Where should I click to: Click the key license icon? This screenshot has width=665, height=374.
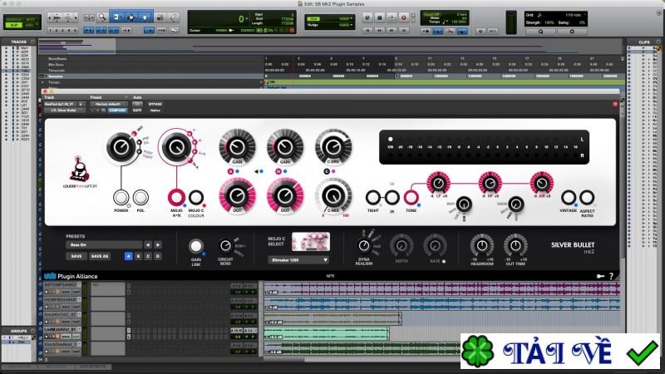click(x=599, y=276)
